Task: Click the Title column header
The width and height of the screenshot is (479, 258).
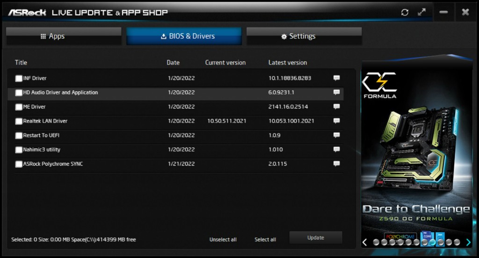Action: pyautogui.click(x=21, y=62)
